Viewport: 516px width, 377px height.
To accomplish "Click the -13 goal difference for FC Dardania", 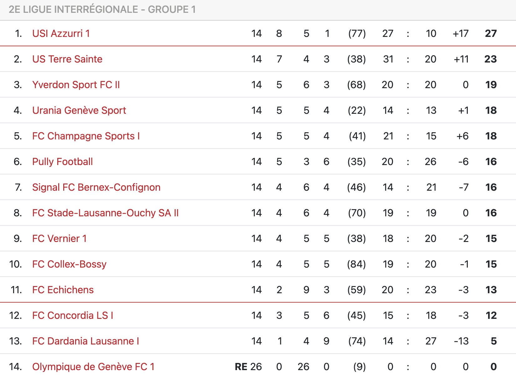I will [x=461, y=341].
